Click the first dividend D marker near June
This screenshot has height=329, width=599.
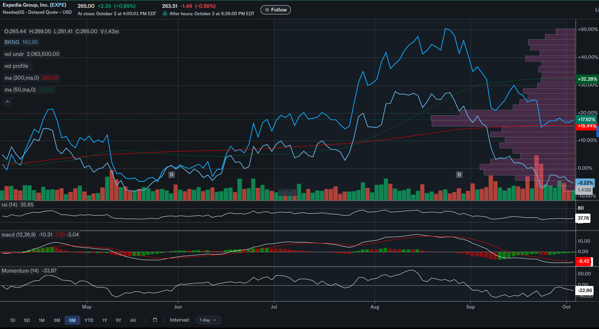click(x=172, y=175)
